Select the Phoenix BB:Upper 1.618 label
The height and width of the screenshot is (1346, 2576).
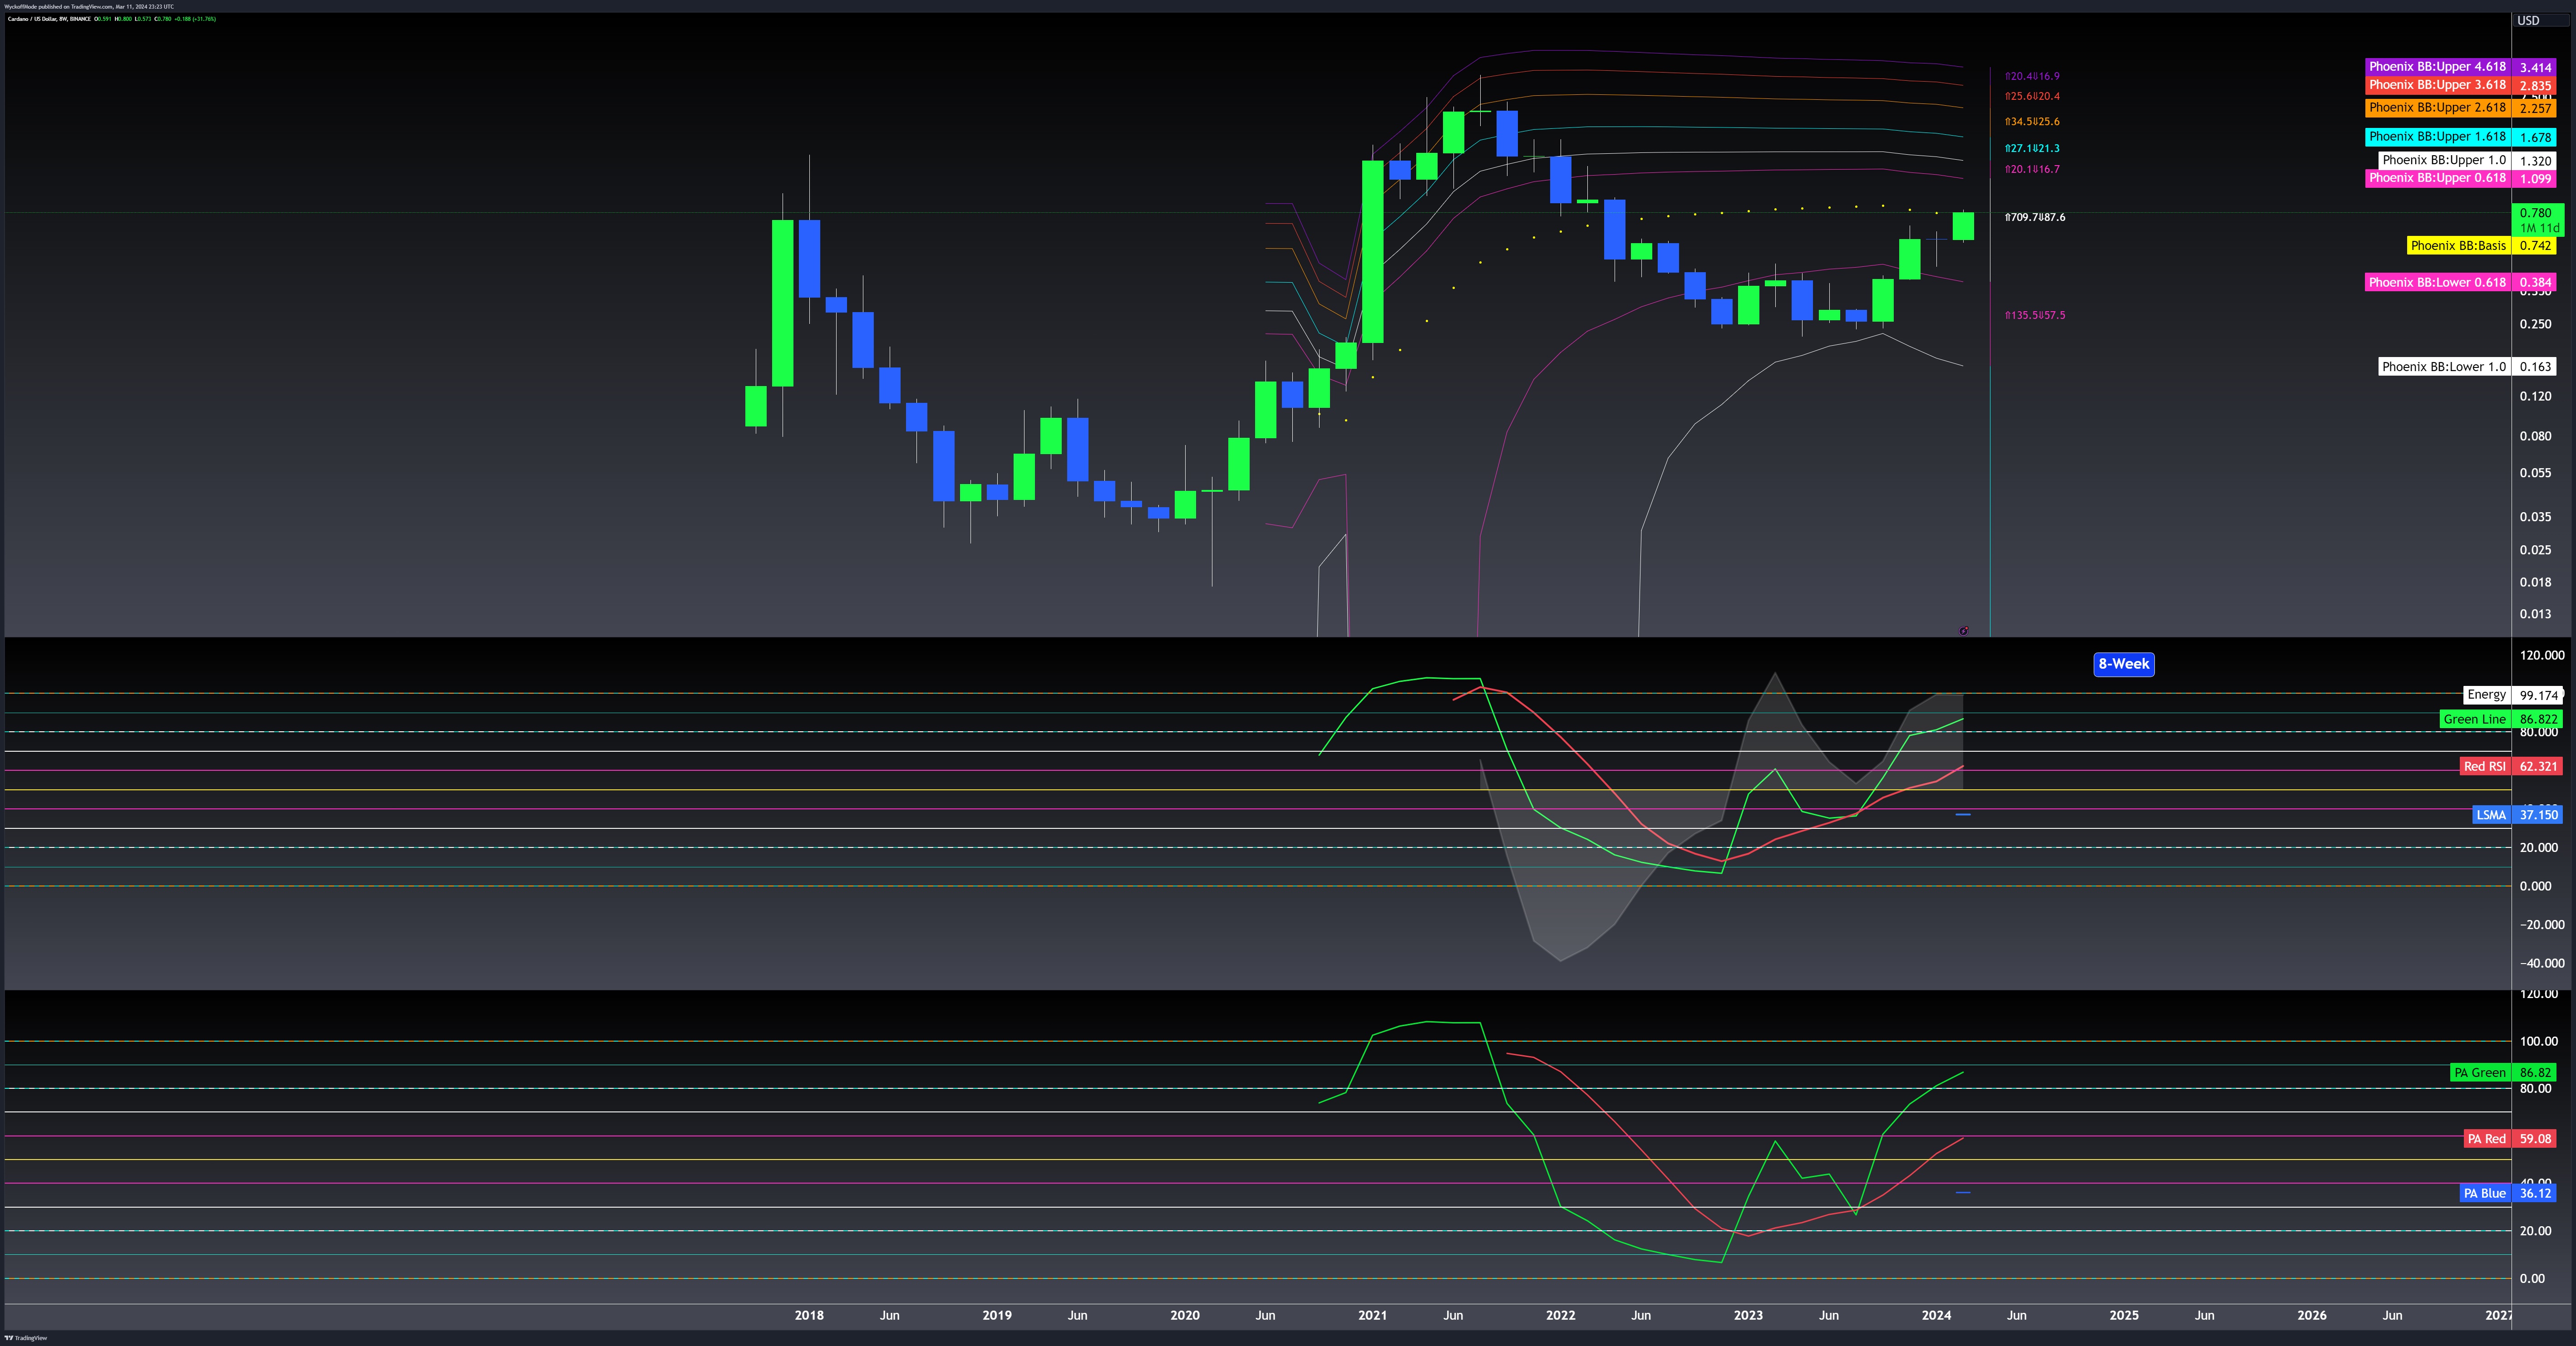(2437, 137)
